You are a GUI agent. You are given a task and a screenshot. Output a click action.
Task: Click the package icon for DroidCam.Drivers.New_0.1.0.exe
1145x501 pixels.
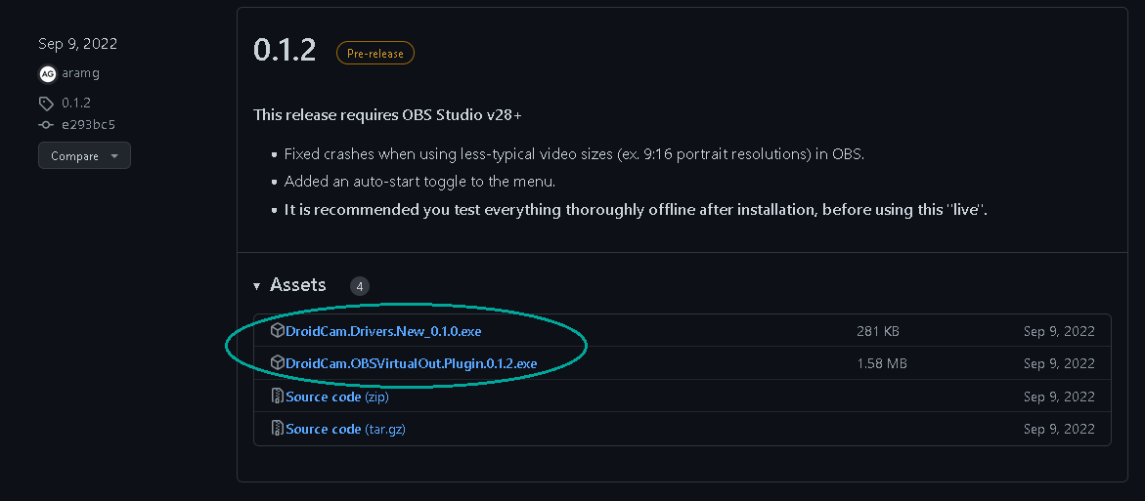(278, 331)
